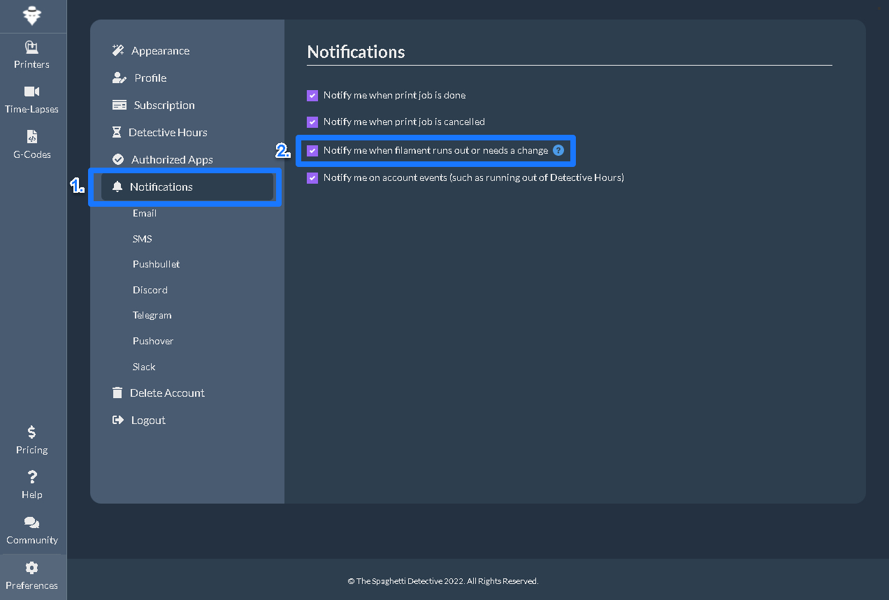Open Time-Lapses camera icon

point(32,92)
